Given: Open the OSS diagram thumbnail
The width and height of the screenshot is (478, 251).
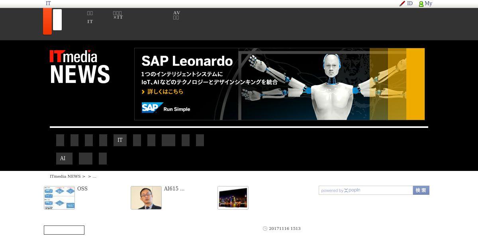Looking at the screenshot, I should pos(59,198).
